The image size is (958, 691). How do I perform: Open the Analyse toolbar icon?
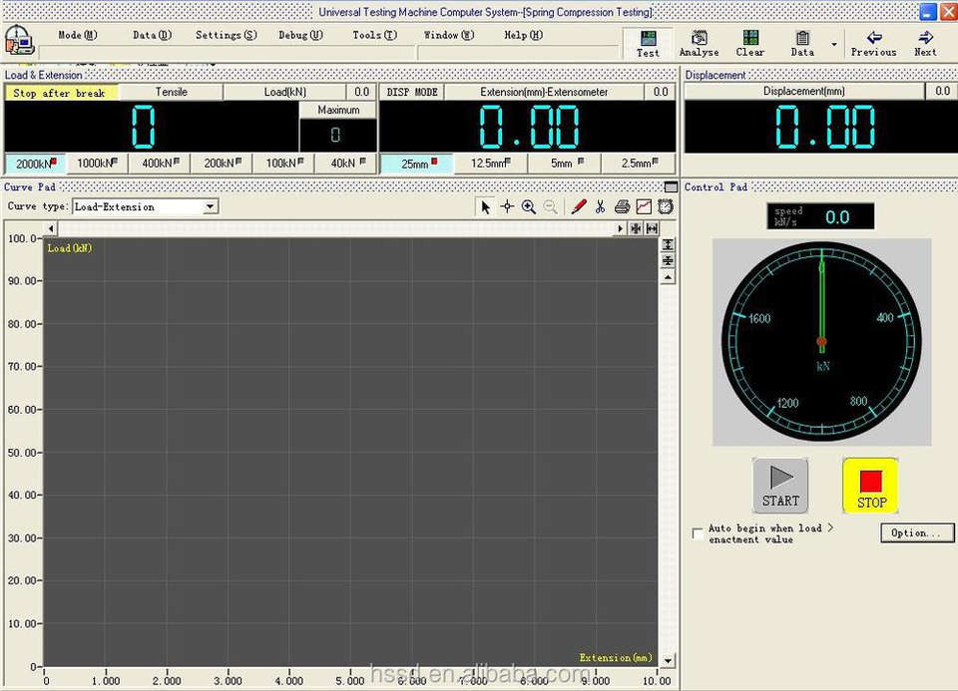point(699,43)
